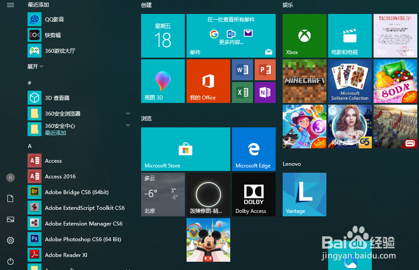Open the Mickey Mouse game tile
This screenshot has height=270, width=419.
208,240
